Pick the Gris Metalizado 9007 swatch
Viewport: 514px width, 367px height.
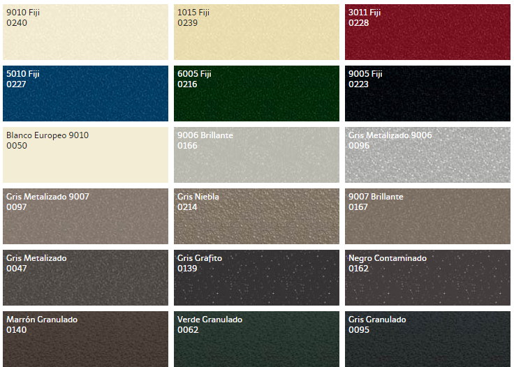point(86,216)
